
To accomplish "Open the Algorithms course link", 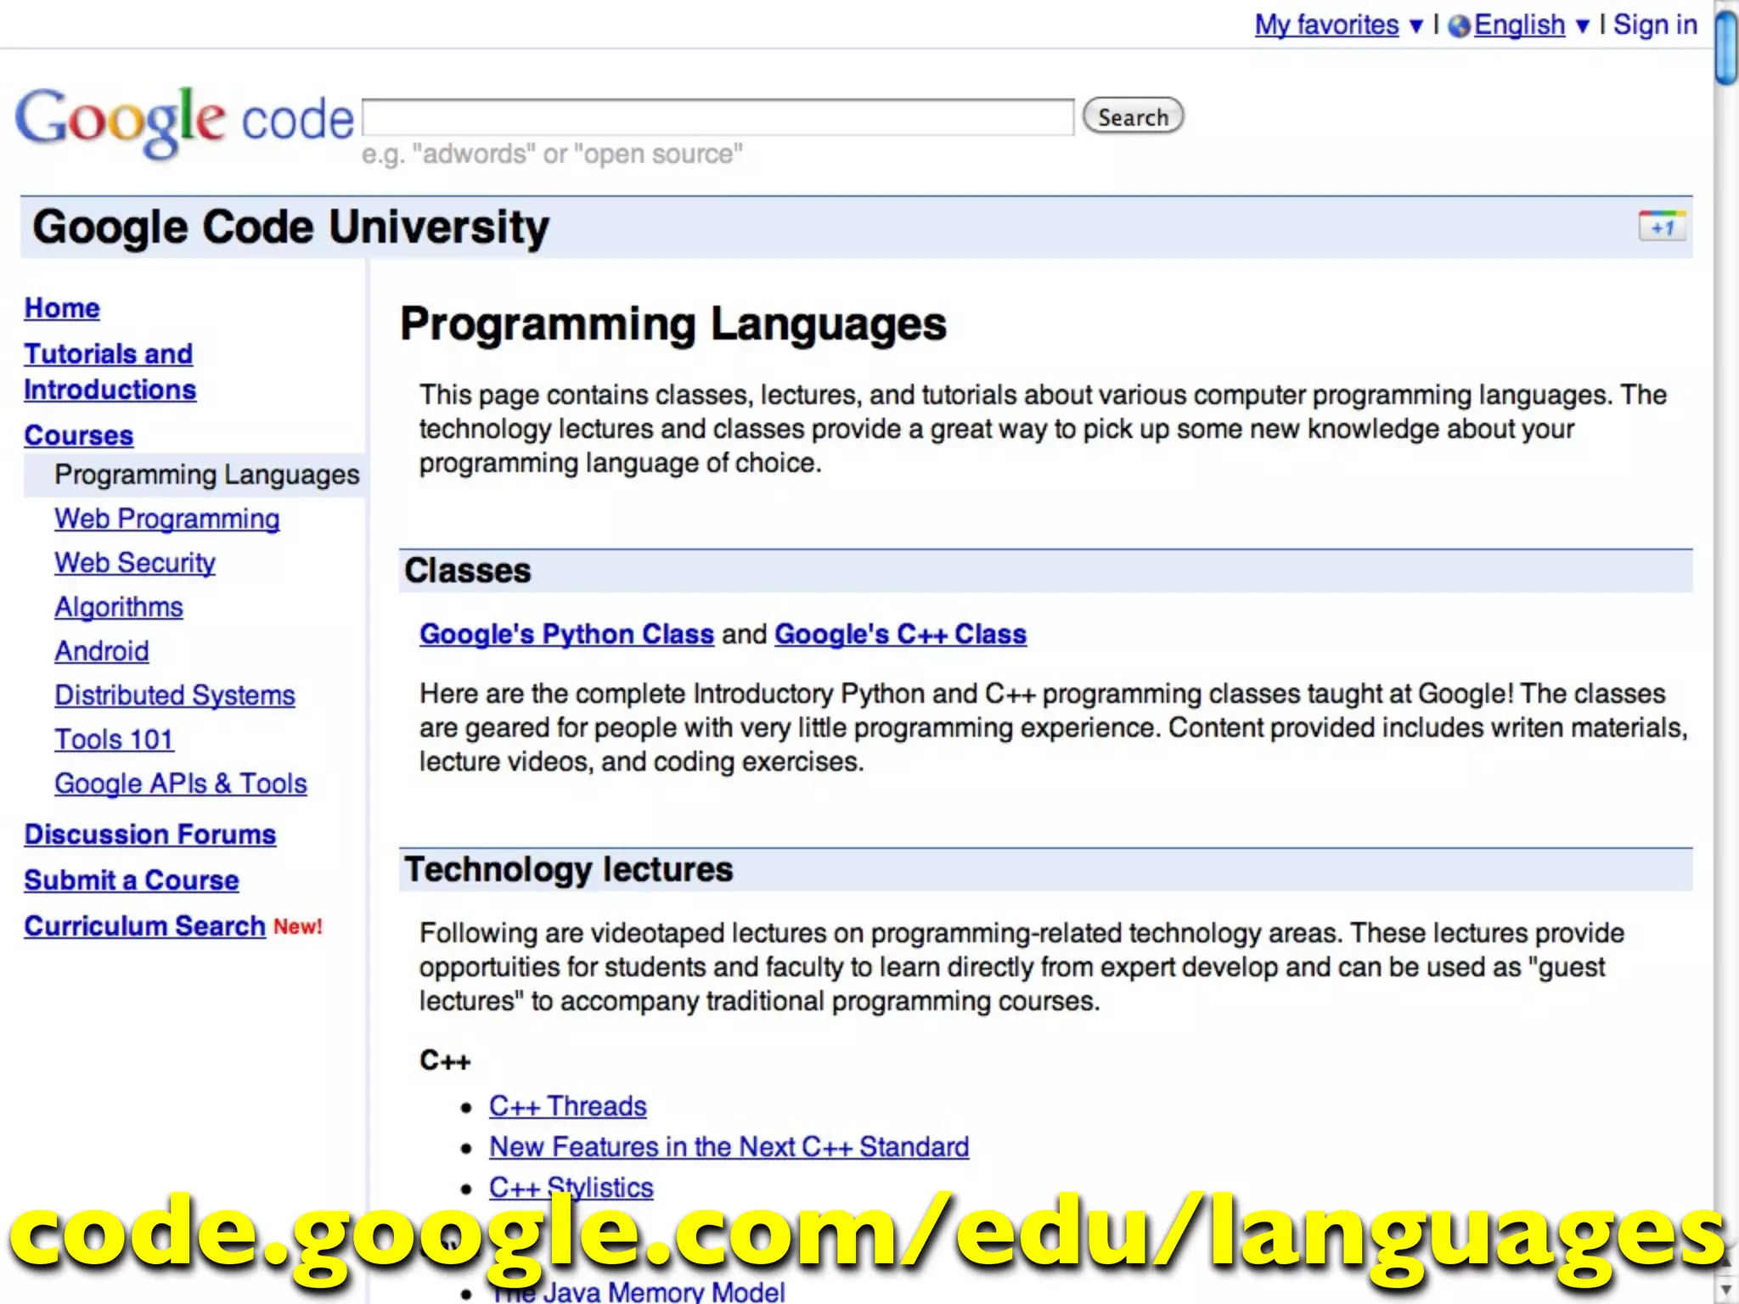I will tap(119, 607).
